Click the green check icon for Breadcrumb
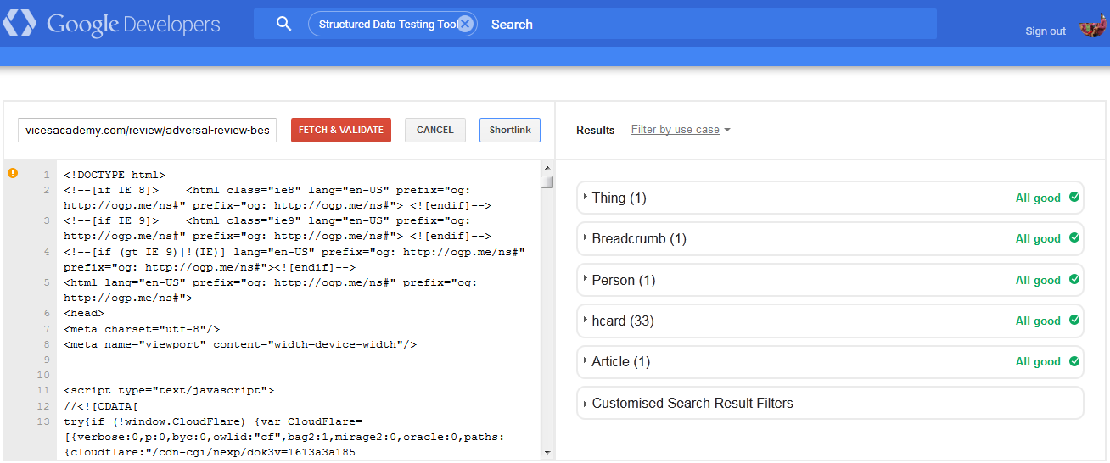The image size is (1110, 463). coord(1074,238)
